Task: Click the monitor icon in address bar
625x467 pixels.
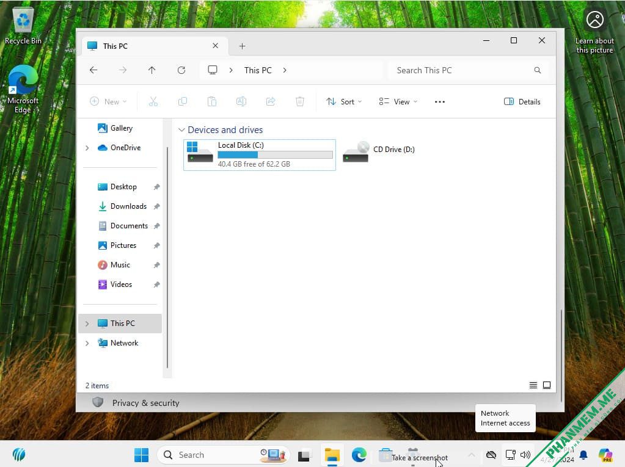Action: [213, 70]
